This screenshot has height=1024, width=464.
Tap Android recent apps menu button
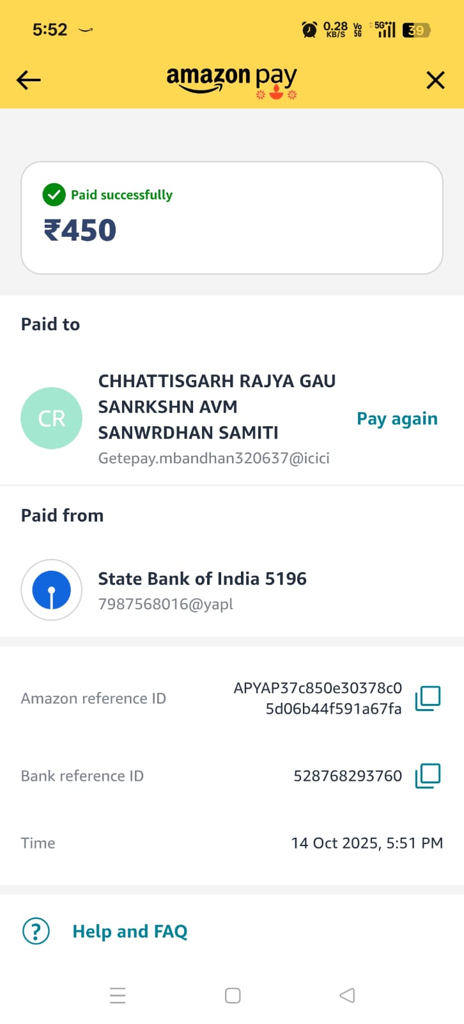point(118,995)
